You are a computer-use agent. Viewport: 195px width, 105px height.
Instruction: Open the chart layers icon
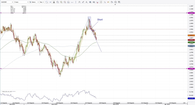(90, 2)
